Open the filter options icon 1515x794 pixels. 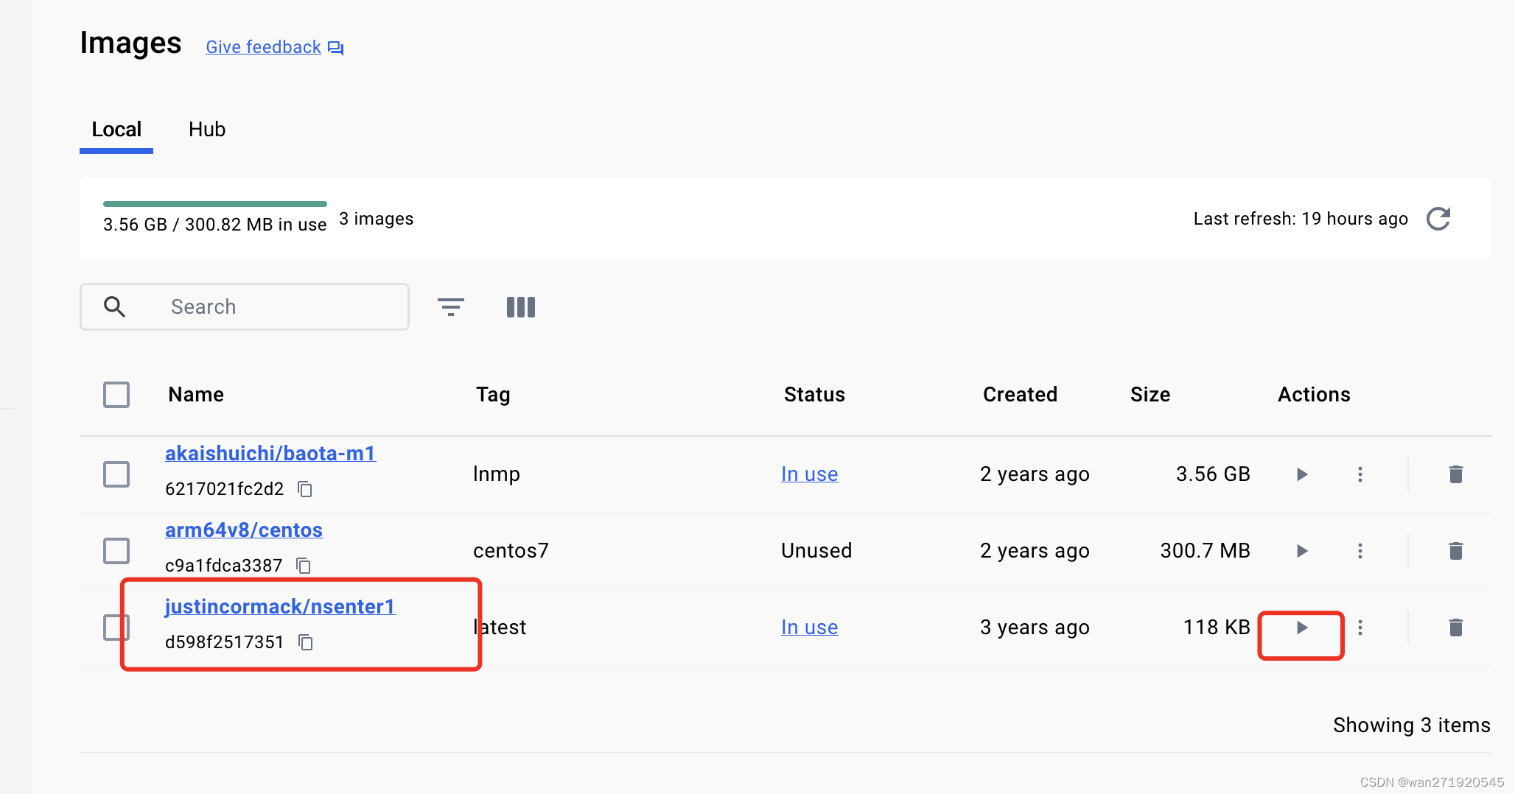[x=451, y=306]
